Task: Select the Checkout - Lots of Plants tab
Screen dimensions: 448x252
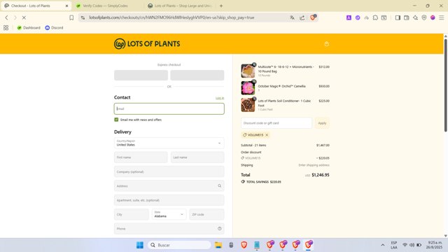Action: pyautogui.click(x=36, y=6)
